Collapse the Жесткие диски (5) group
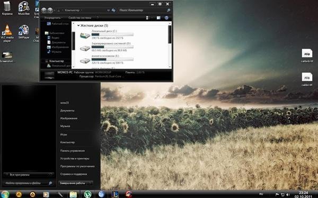 (78, 25)
